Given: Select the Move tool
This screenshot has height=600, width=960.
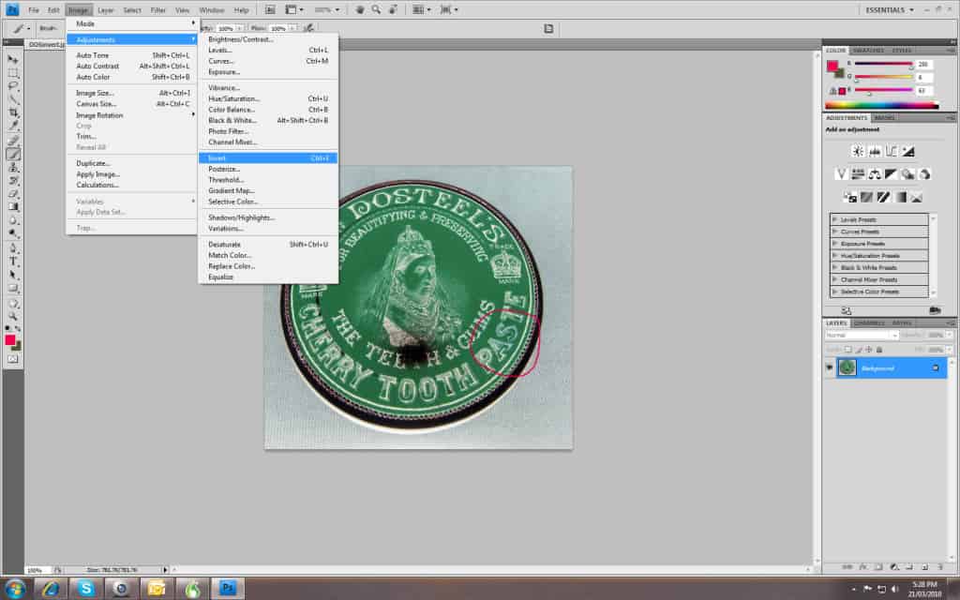Looking at the screenshot, I should coord(13,59).
